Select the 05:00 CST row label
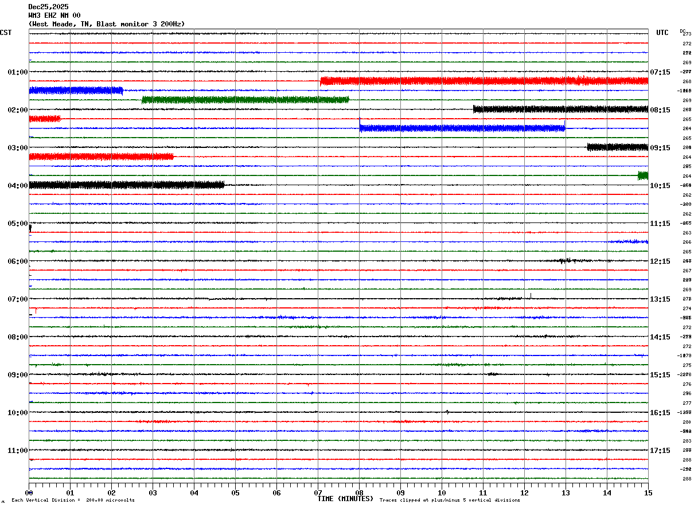The width and height of the screenshot is (694, 508). point(18,224)
